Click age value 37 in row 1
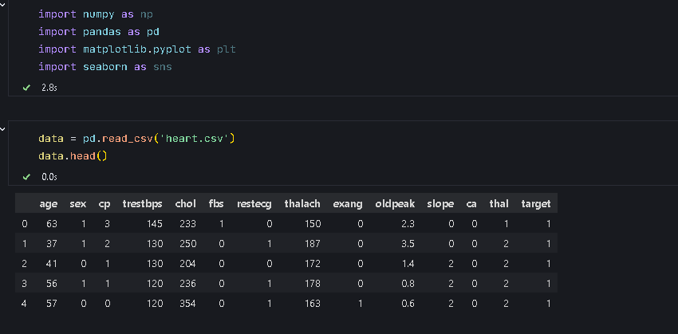 52,244
